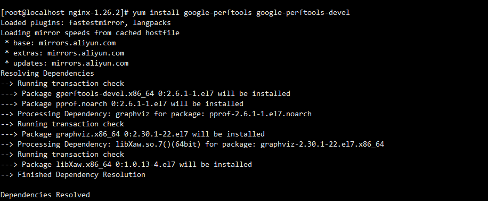Click 'nginx-1.26.2' directory in prompt
The width and height of the screenshot is (488, 201).
[x=94, y=13]
